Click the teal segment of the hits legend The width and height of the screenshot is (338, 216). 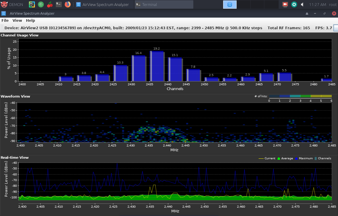295,96
